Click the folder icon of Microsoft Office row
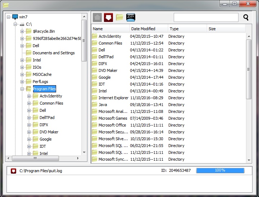 tap(95, 125)
